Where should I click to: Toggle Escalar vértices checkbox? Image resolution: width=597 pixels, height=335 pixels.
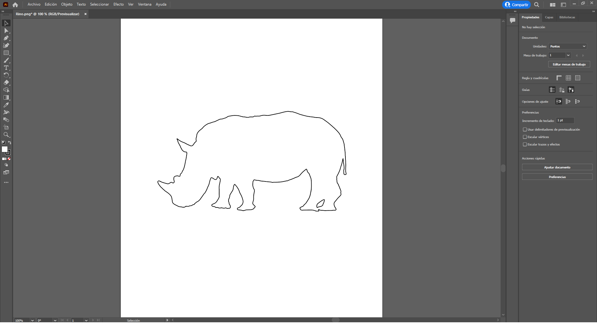pos(525,137)
